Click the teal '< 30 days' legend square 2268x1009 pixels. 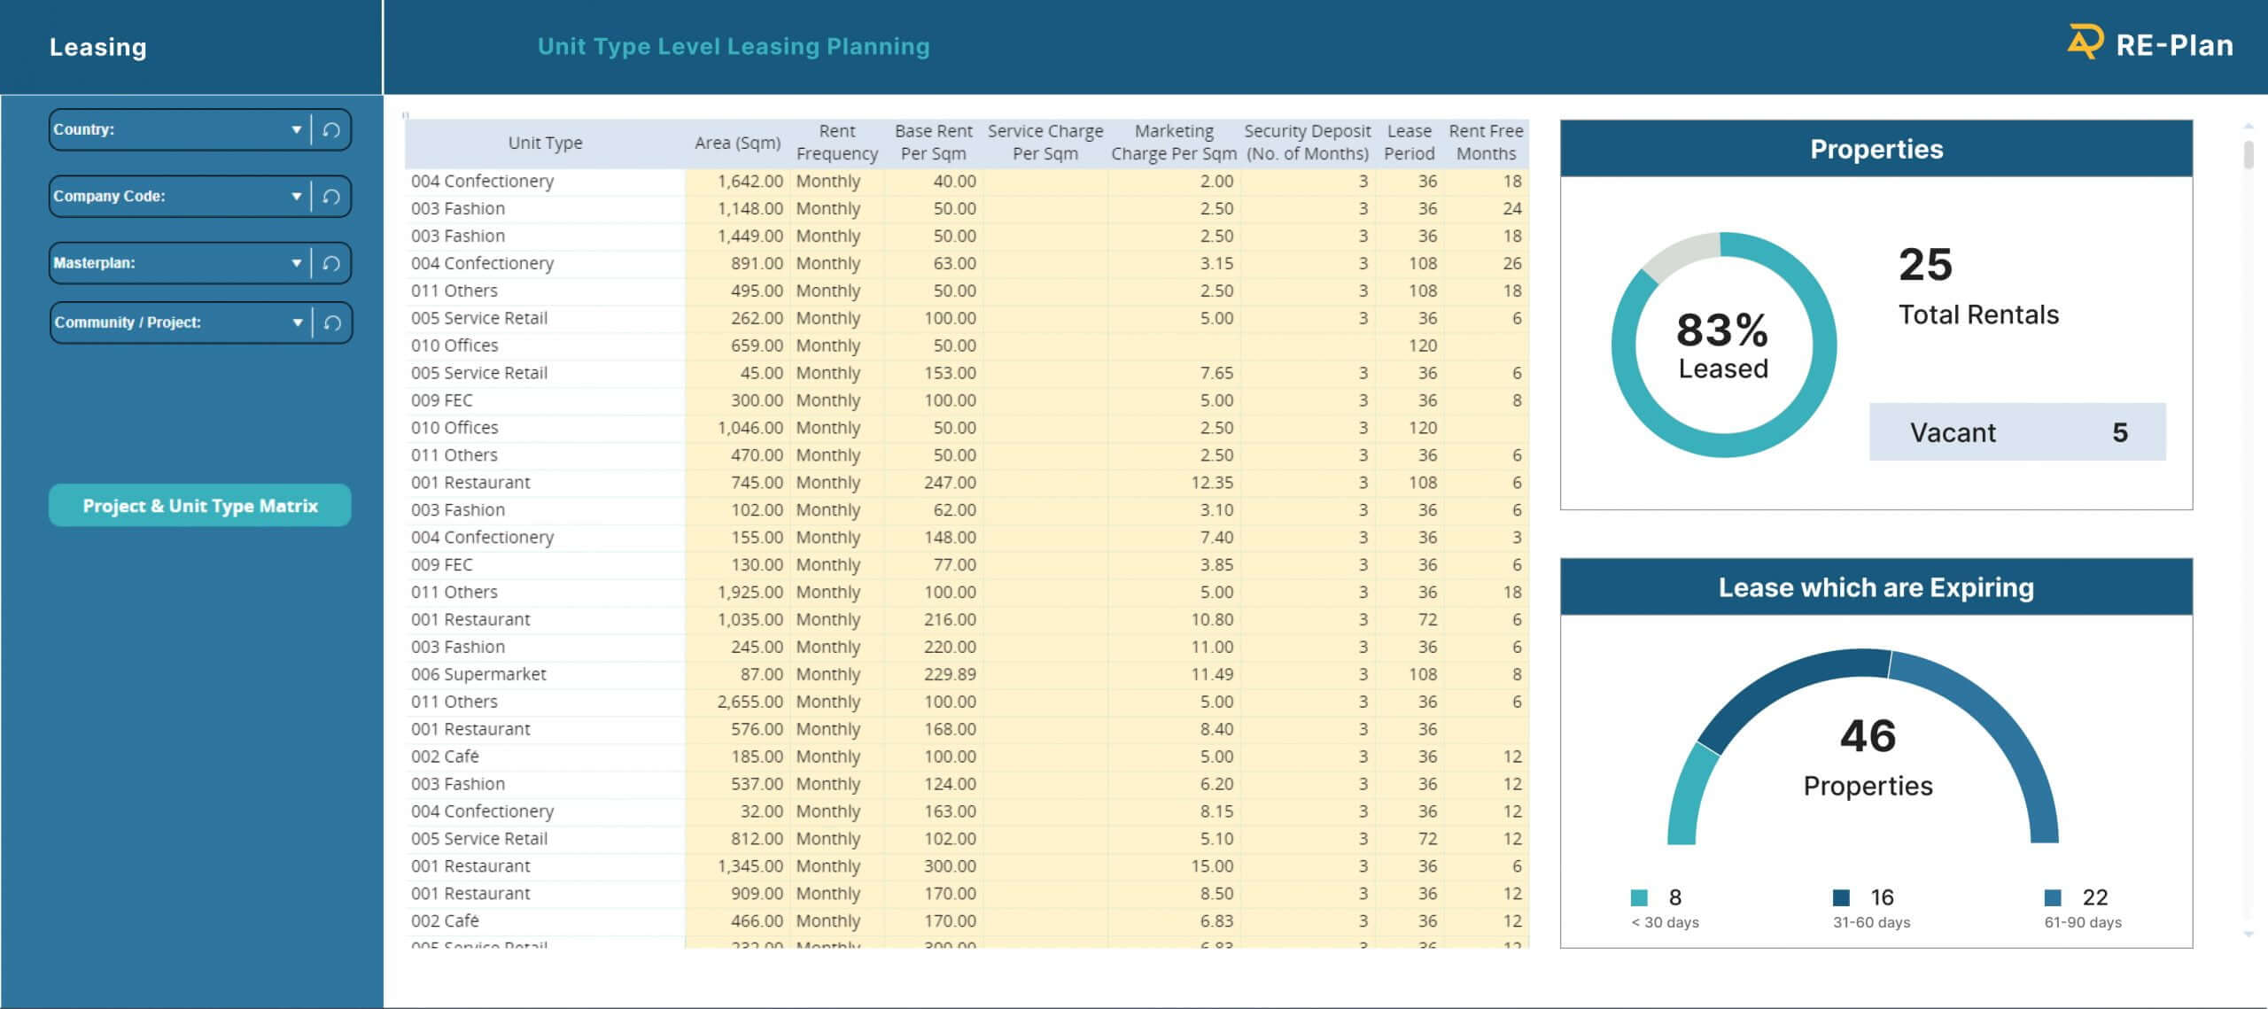1639,897
